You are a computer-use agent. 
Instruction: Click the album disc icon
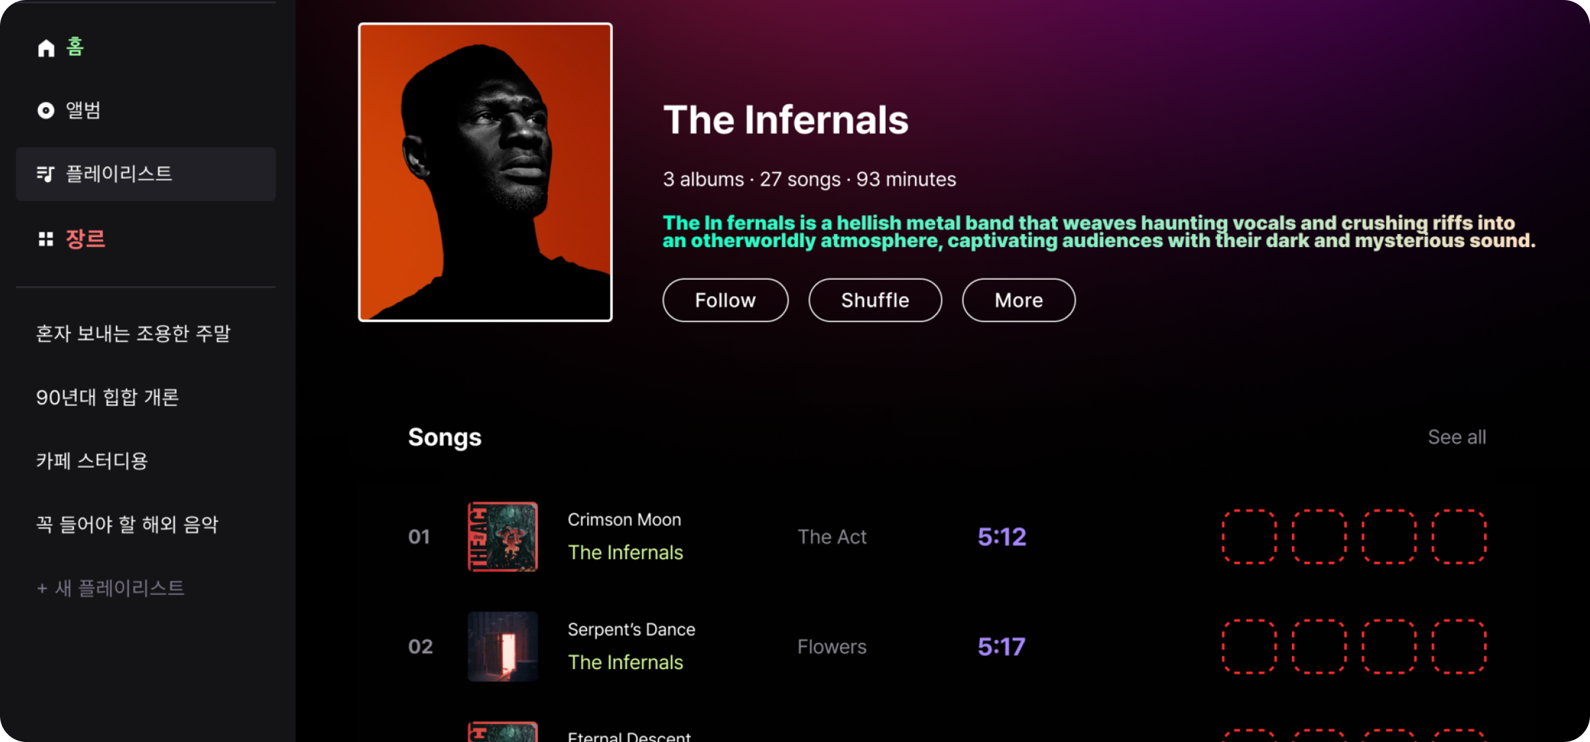click(x=46, y=111)
